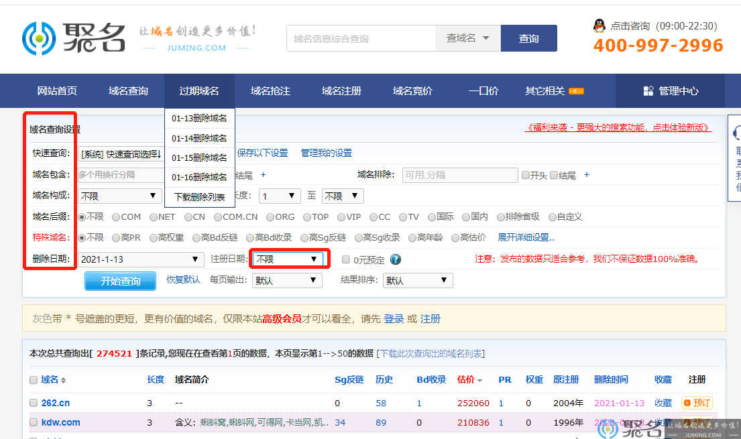Click the Juming logo icon
Image resolution: width=741 pixels, height=439 pixels.
(39, 38)
